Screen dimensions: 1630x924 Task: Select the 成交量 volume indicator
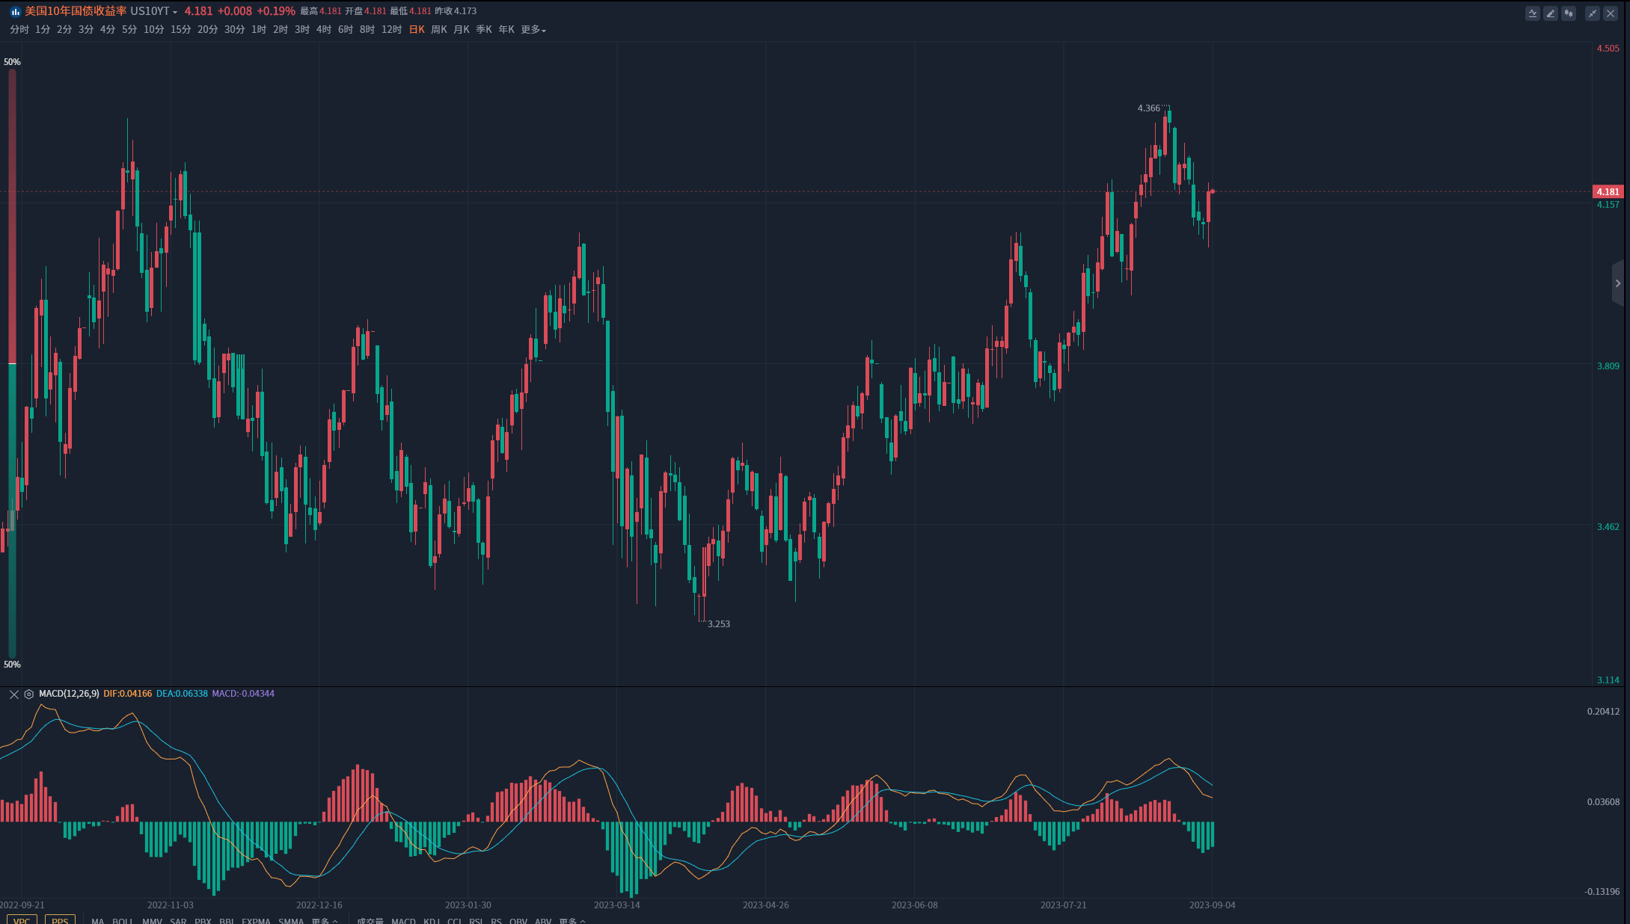tap(370, 920)
